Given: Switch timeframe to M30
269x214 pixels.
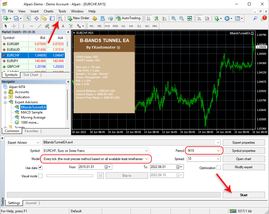Looking at the screenshot, I should (115, 26).
